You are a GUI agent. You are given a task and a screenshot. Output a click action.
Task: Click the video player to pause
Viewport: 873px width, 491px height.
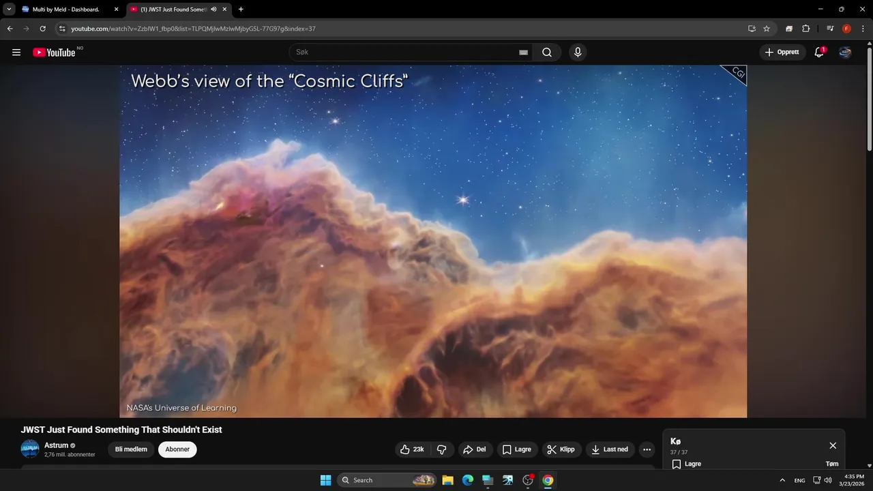433,241
